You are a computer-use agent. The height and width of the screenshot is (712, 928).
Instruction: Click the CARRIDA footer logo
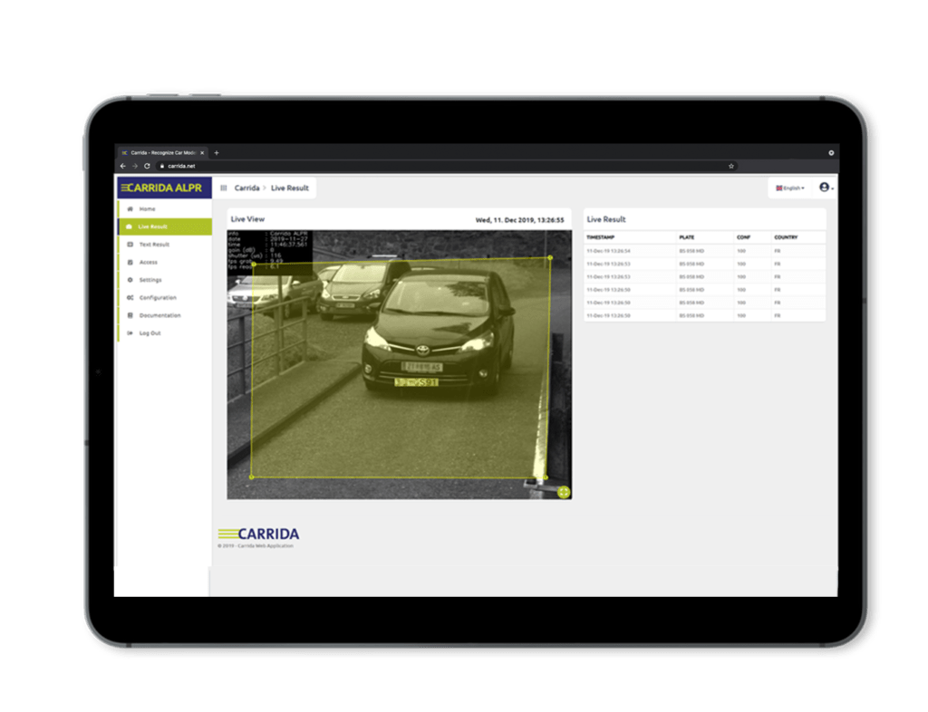pyautogui.click(x=258, y=534)
